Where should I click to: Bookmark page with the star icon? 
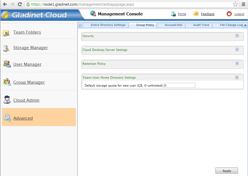pos(235,4)
